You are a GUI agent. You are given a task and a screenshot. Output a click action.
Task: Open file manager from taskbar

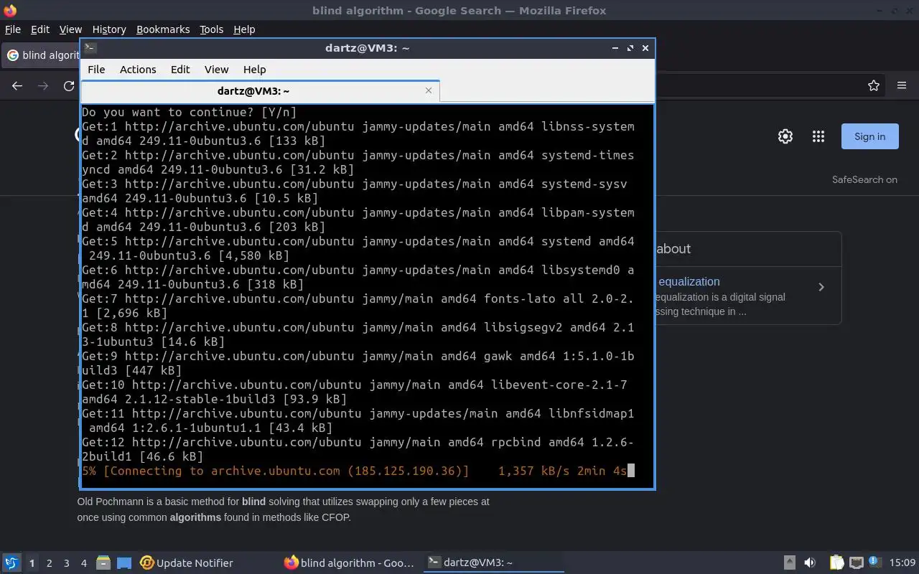[x=103, y=563]
